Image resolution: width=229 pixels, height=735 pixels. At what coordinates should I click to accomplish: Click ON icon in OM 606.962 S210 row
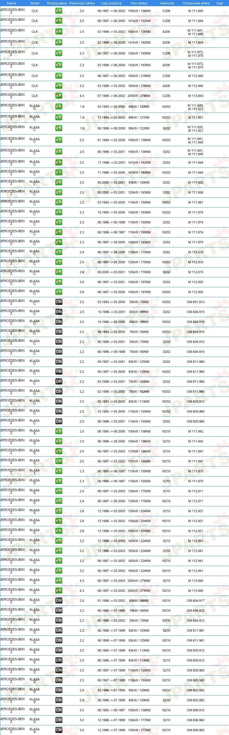(x=59, y=720)
